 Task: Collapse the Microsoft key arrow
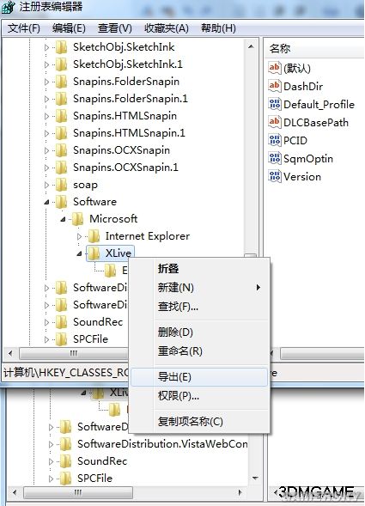(63, 219)
